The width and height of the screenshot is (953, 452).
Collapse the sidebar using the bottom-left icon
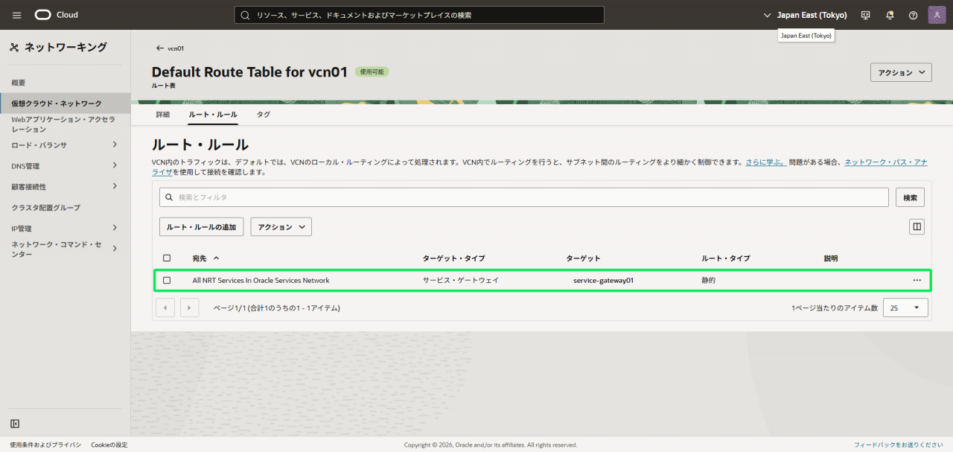15,424
